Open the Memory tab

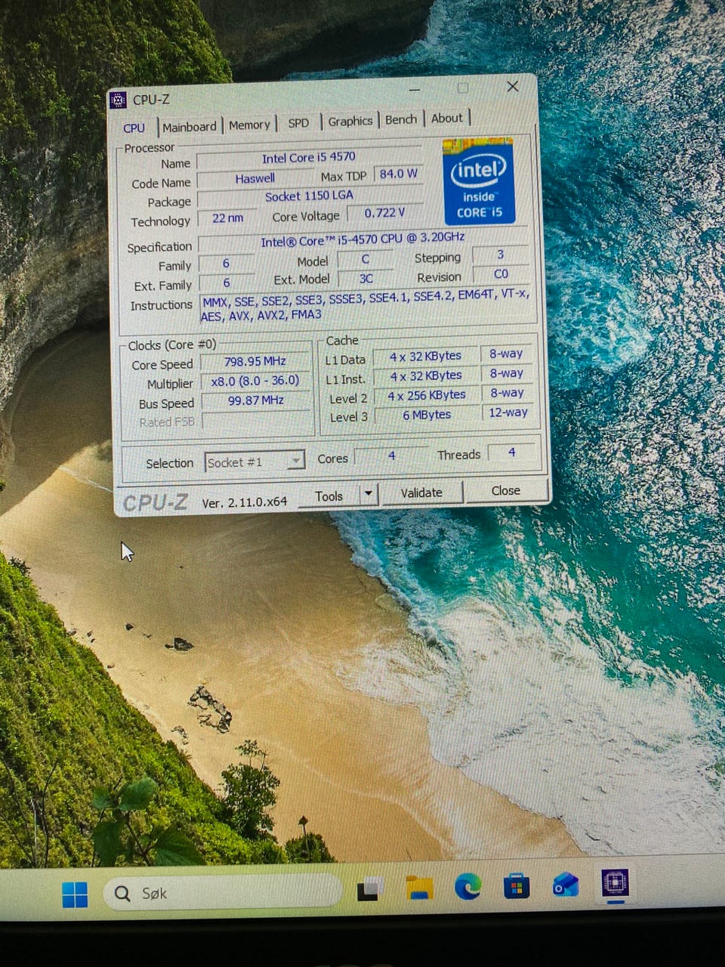[x=249, y=125]
